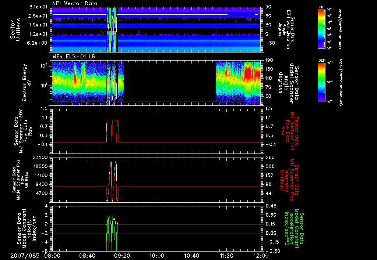Screen dimensions: 377x260
Task: Click the 10:00 time tick label
Action: click(156, 256)
